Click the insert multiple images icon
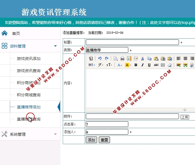 185,65
